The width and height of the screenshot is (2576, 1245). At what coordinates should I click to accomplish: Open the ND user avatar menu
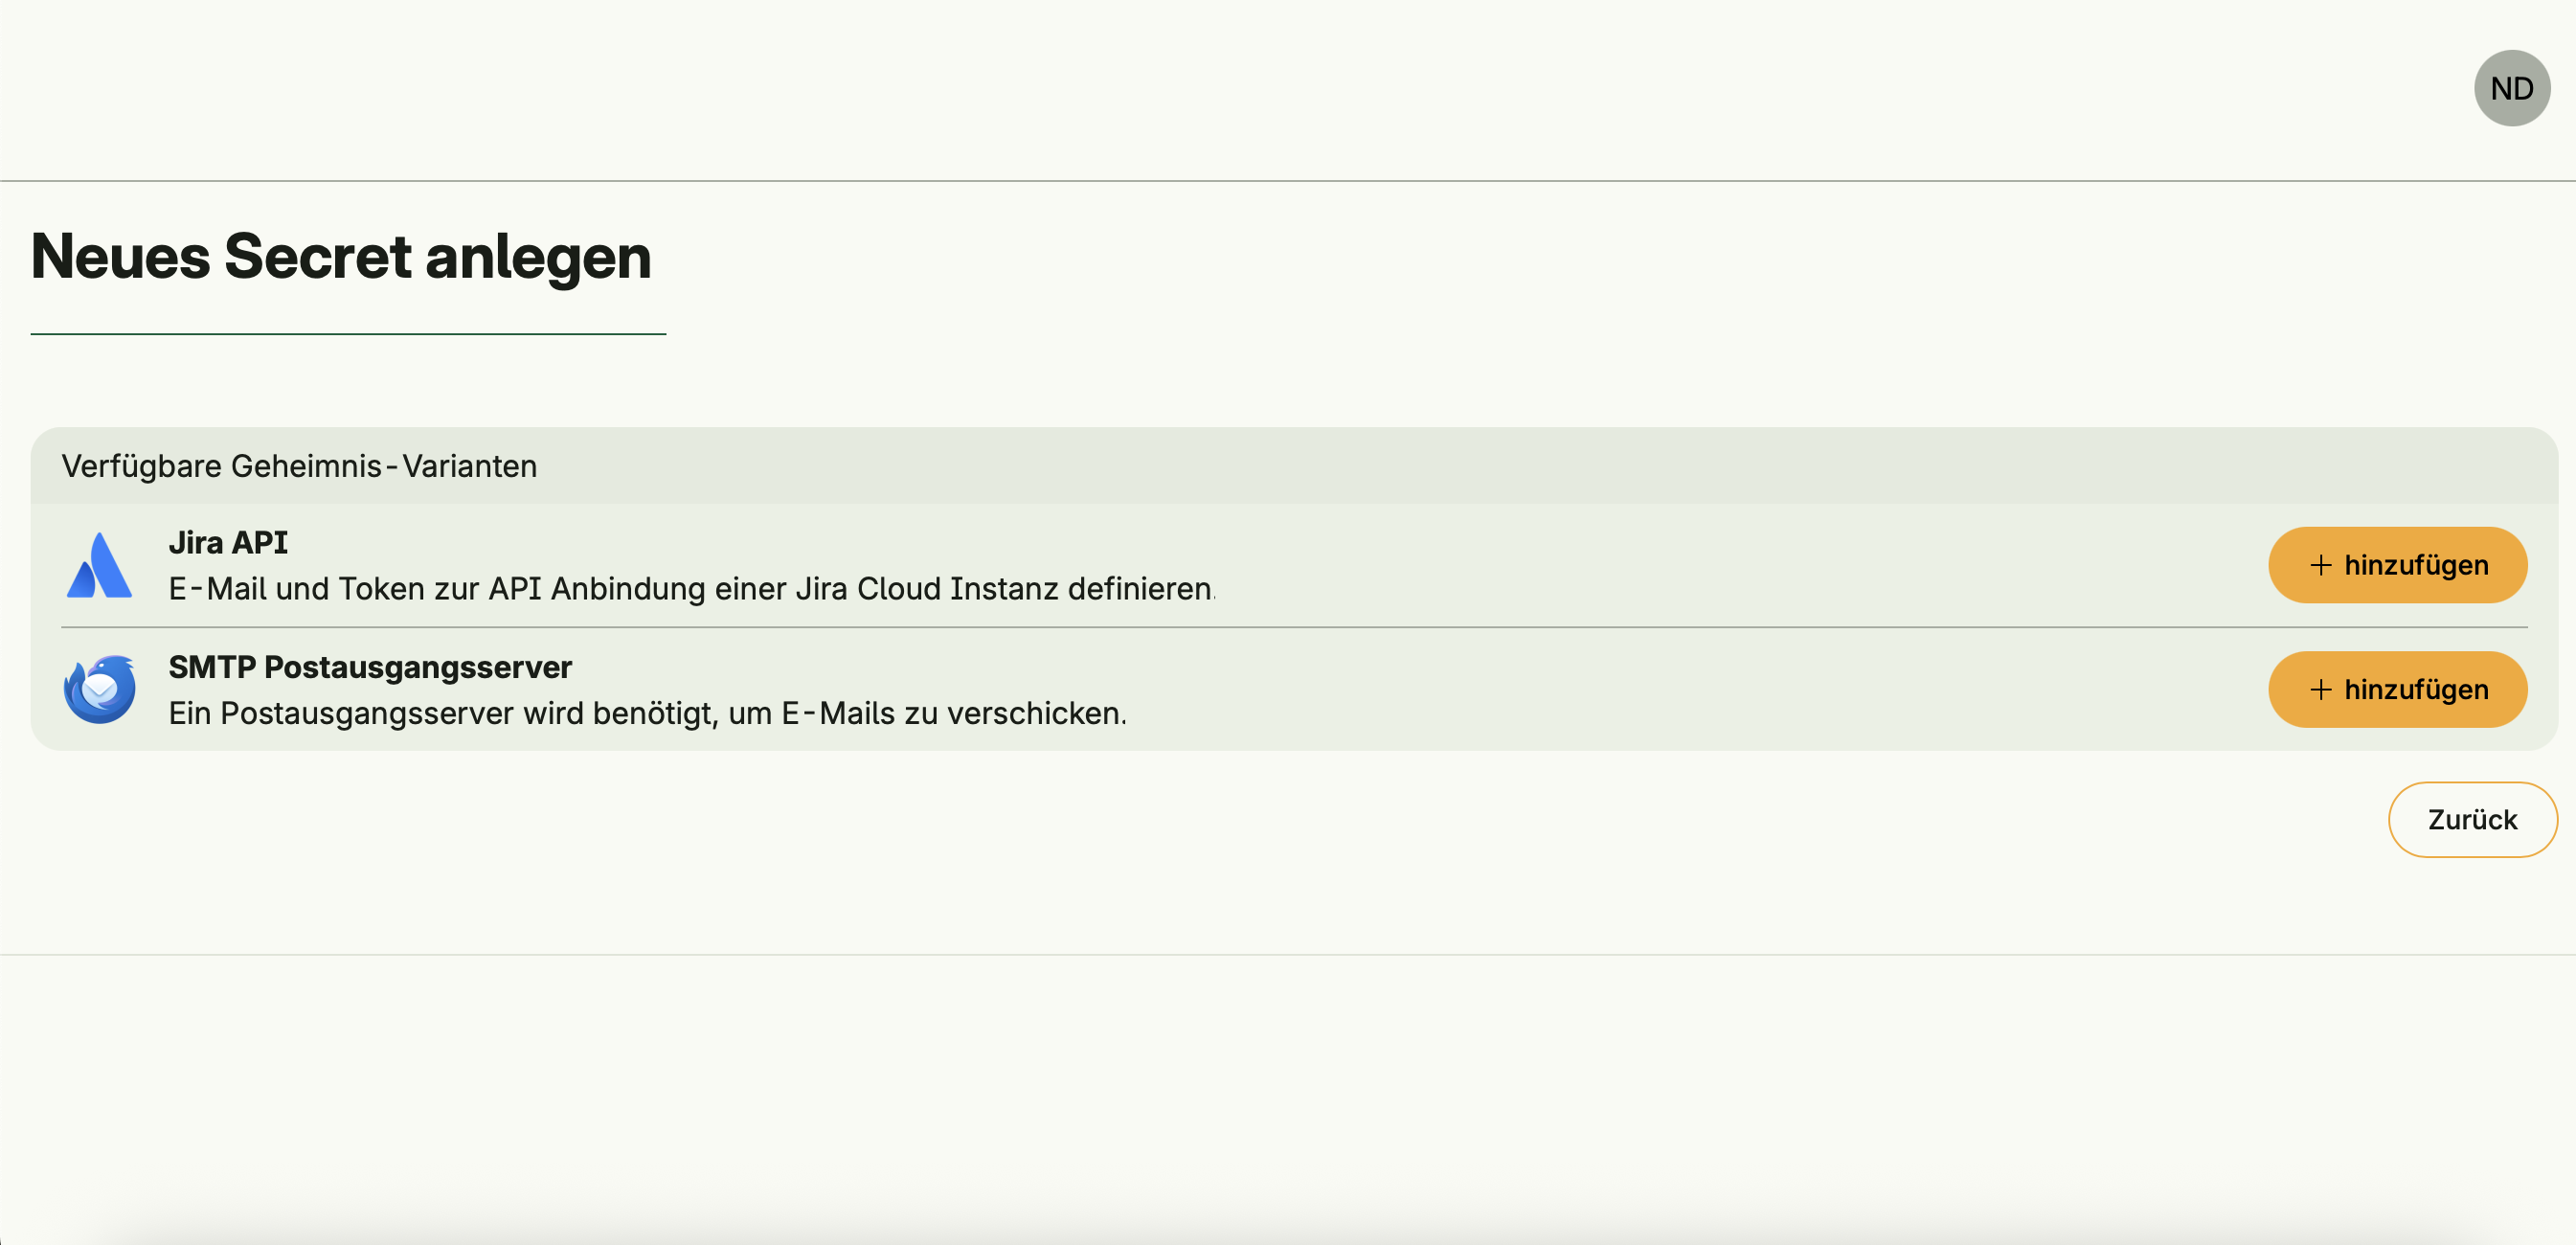(2511, 89)
